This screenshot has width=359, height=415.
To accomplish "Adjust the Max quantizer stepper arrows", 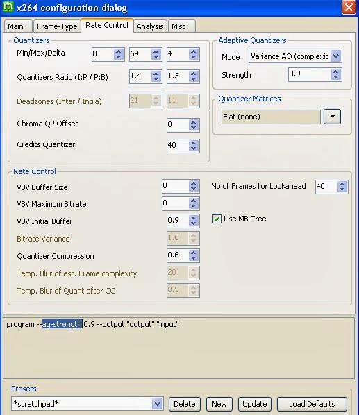I will [156, 54].
